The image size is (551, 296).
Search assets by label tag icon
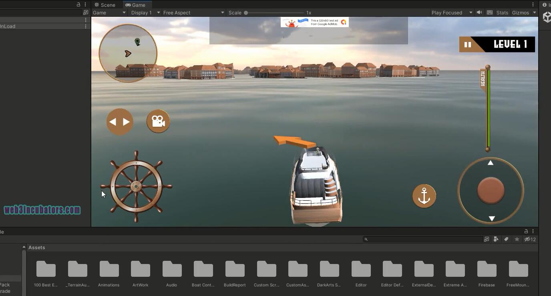coord(506,239)
